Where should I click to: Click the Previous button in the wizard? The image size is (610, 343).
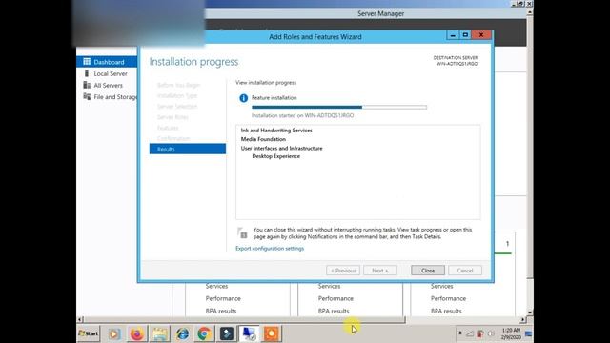[343, 271]
